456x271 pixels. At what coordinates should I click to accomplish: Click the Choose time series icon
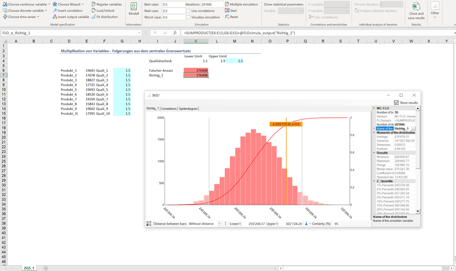coord(5,17)
